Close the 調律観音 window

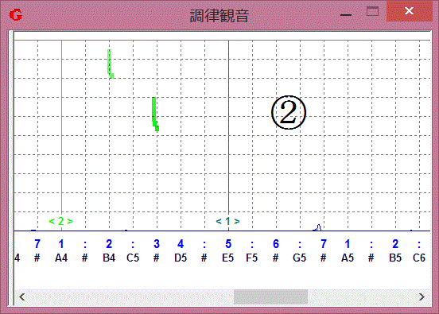410,11
